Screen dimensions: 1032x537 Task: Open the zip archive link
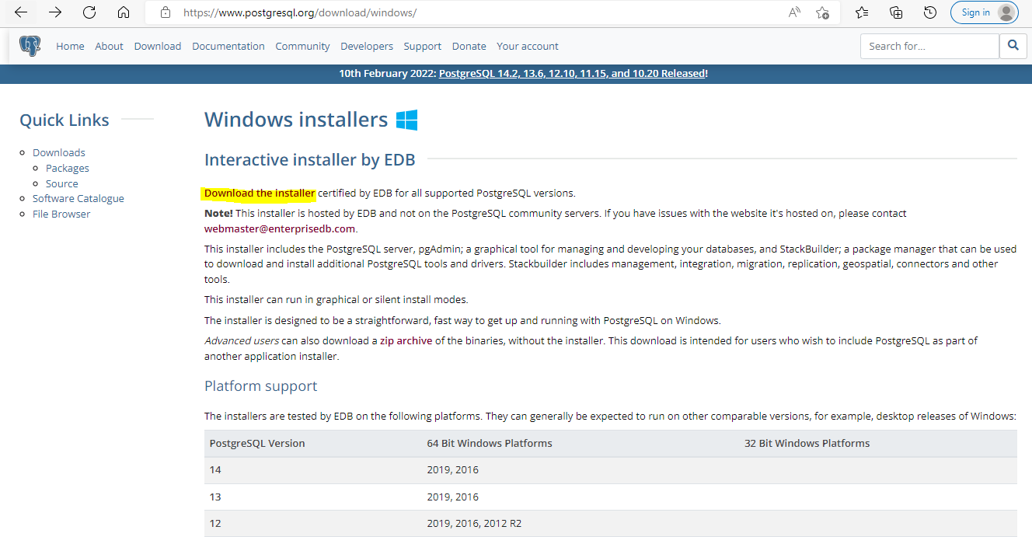pyautogui.click(x=406, y=340)
